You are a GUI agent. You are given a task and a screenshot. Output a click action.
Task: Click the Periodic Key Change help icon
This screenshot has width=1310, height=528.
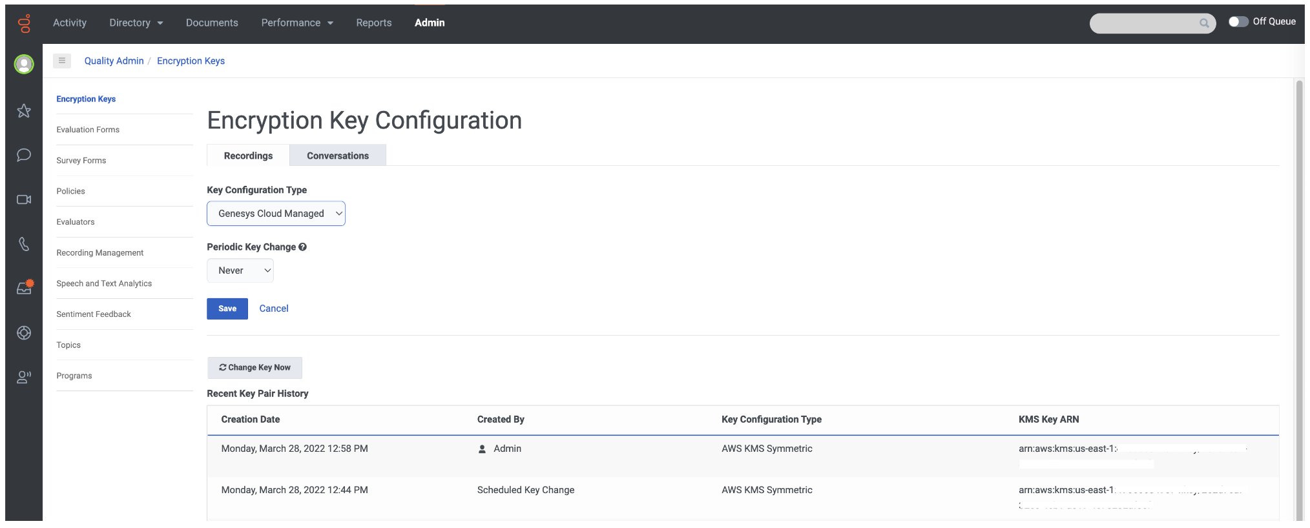point(302,247)
